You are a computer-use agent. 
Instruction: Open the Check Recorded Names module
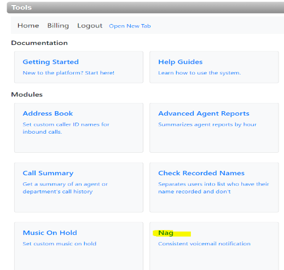pyautogui.click(x=201, y=173)
